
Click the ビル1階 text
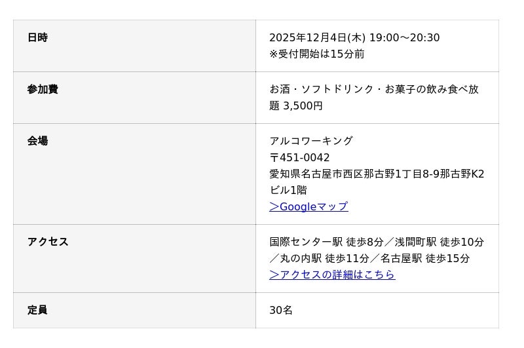click(288, 191)
